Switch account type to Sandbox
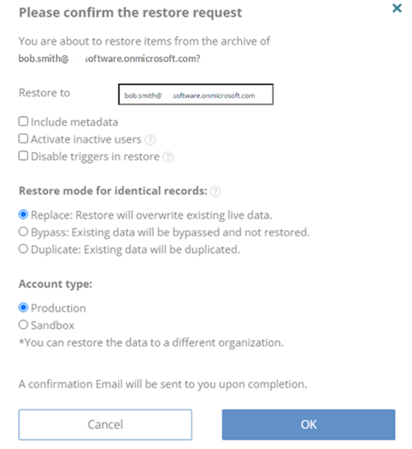 point(24,325)
